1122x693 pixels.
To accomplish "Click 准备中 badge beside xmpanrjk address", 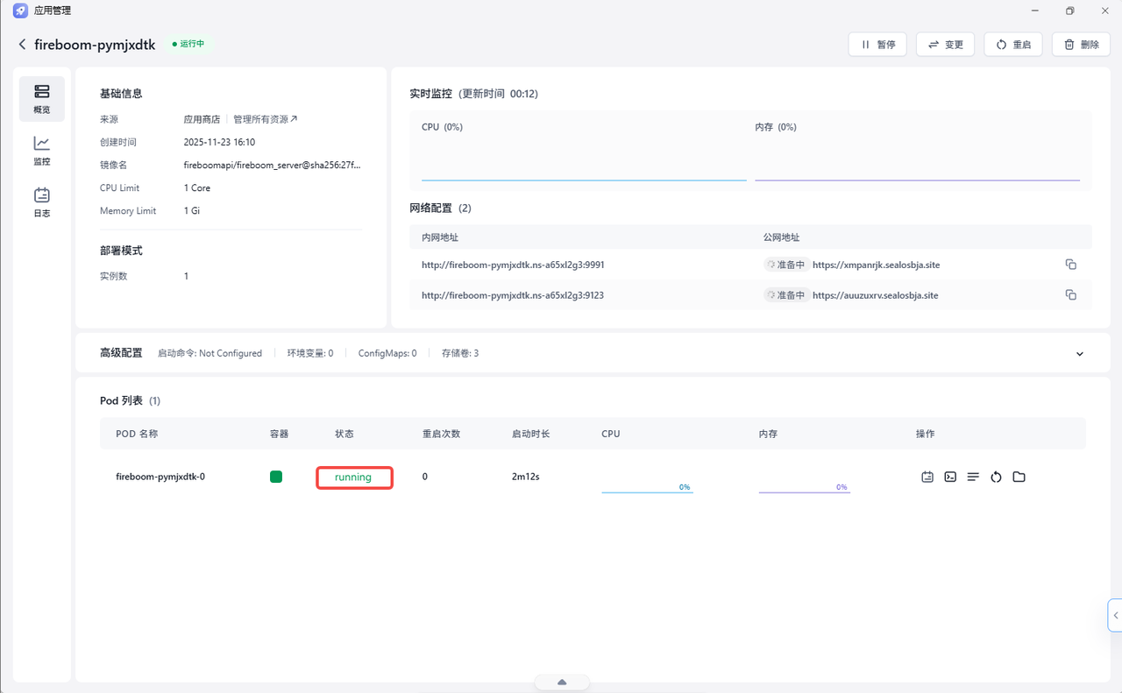I will coord(786,265).
